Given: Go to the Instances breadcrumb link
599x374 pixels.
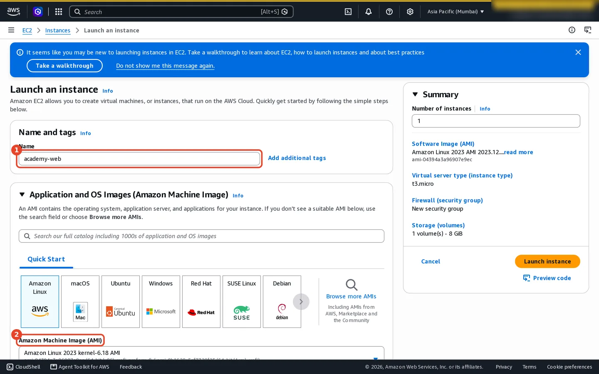Looking at the screenshot, I should (58, 30).
